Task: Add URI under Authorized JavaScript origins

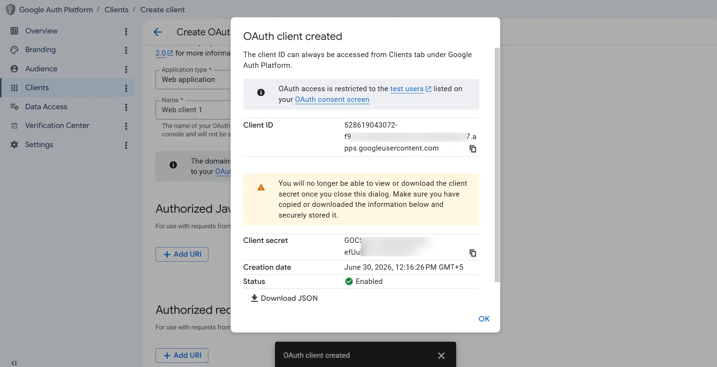Action: pyautogui.click(x=182, y=254)
